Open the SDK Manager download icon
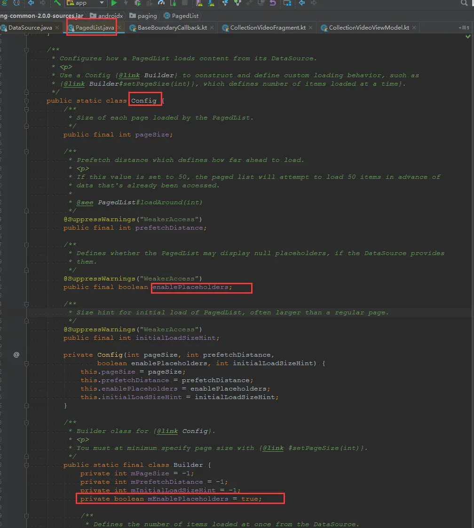 click(x=211, y=3)
